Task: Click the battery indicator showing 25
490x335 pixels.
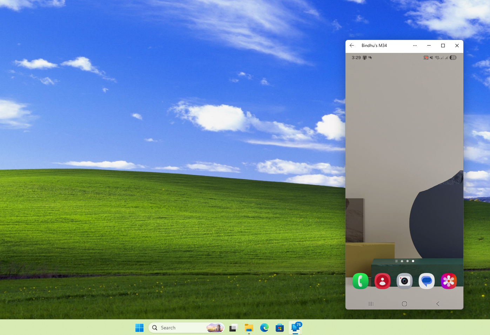Action: tap(453, 57)
